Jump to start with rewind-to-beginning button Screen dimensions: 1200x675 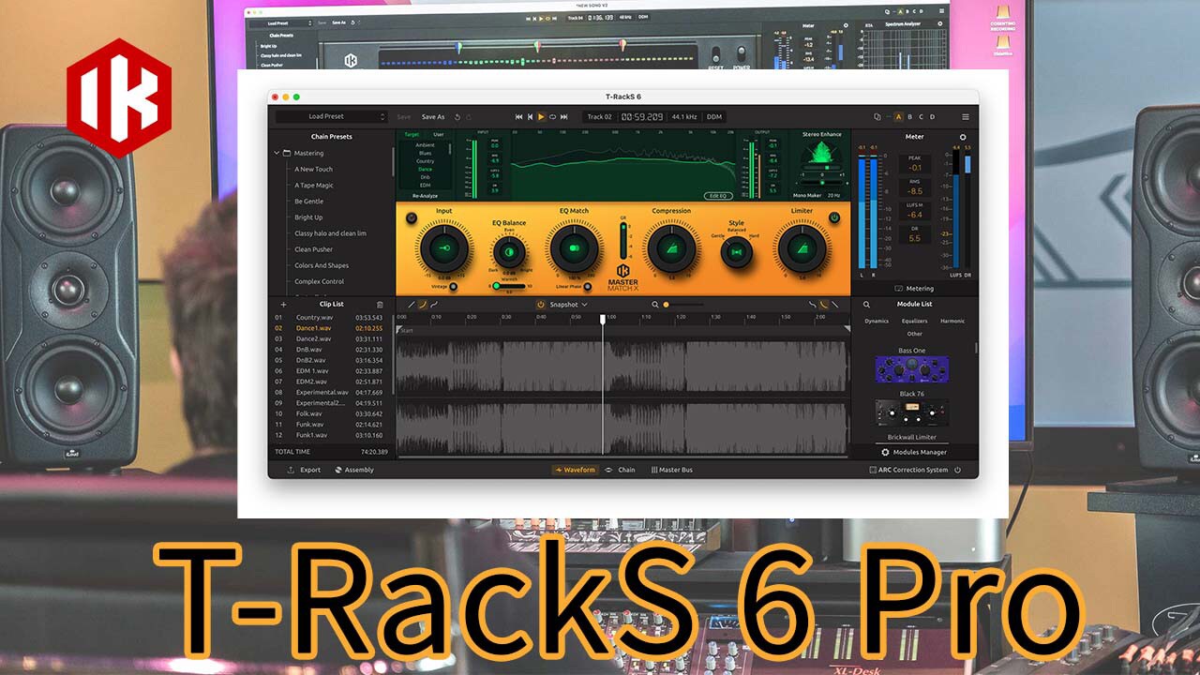[x=518, y=117]
